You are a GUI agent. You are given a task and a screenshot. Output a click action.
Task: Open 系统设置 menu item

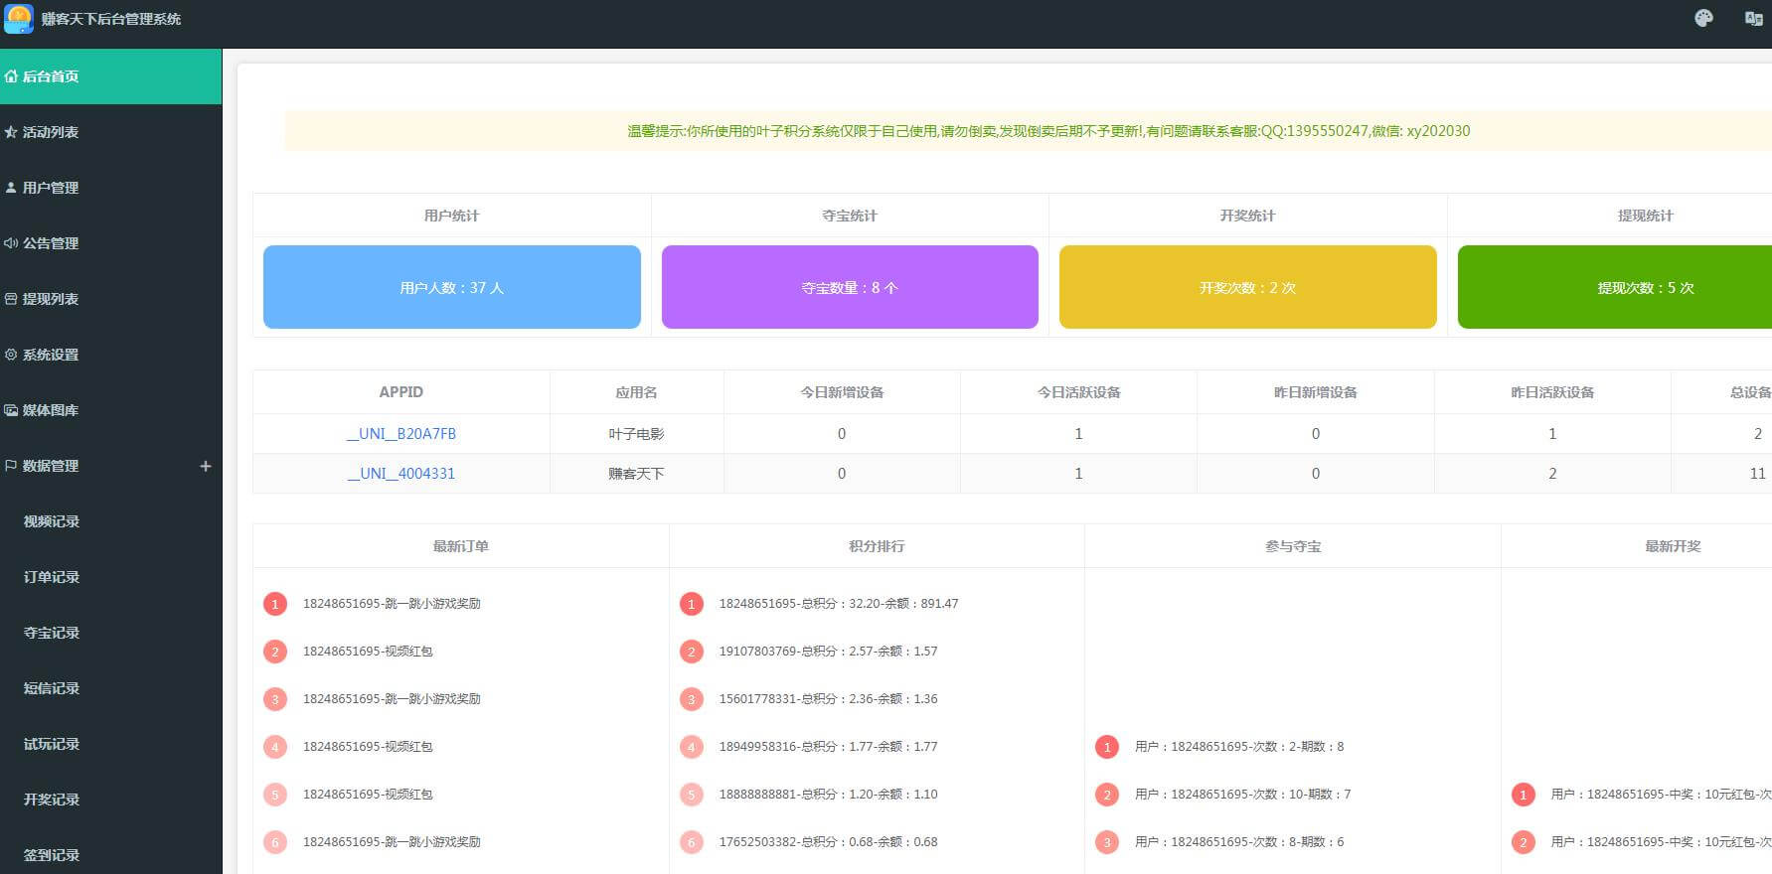110,355
